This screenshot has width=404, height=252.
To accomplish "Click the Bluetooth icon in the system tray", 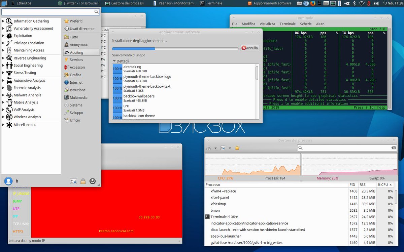I will [x=354, y=4].
